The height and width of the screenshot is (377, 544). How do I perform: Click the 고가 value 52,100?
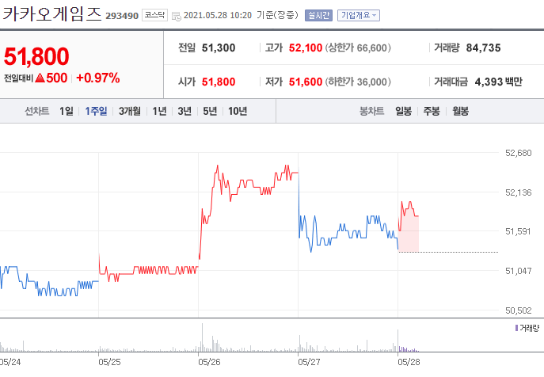pos(306,48)
